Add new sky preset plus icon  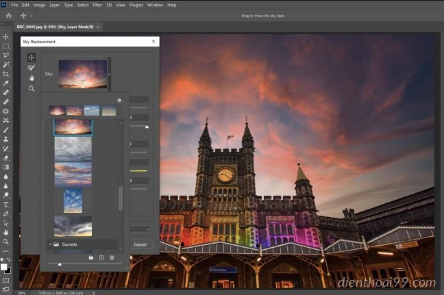point(101,257)
